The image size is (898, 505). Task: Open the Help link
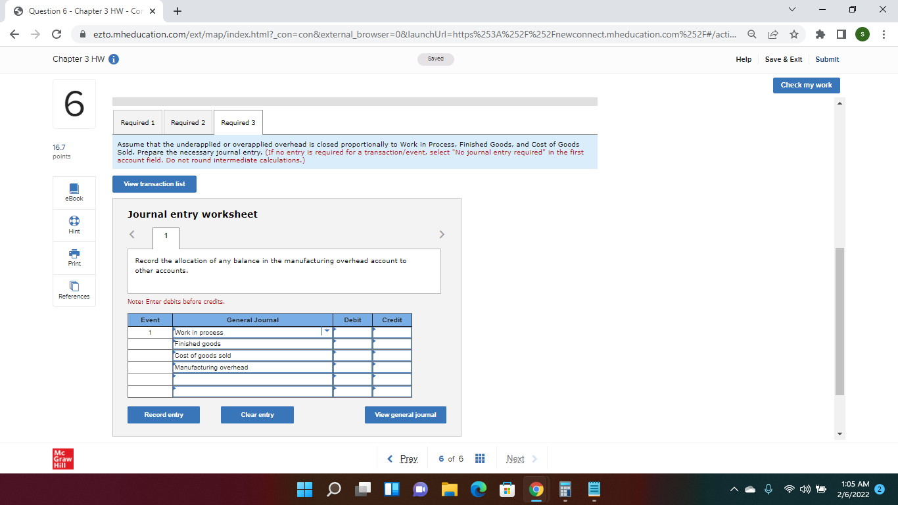(744, 59)
